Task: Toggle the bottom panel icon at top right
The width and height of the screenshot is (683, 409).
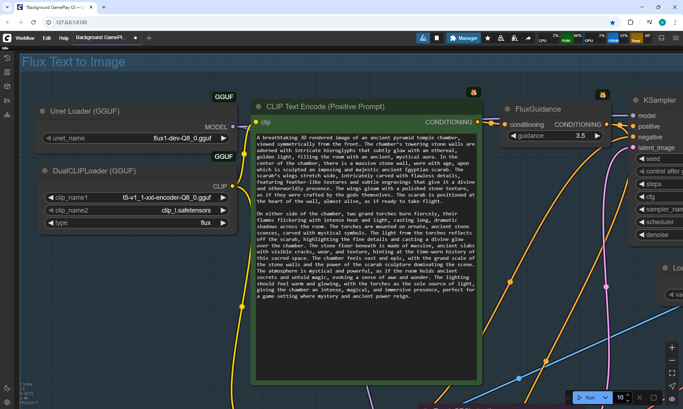Action: (661, 38)
